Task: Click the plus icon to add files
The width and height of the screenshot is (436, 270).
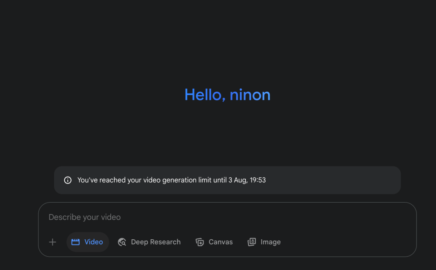Action: pos(52,242)
